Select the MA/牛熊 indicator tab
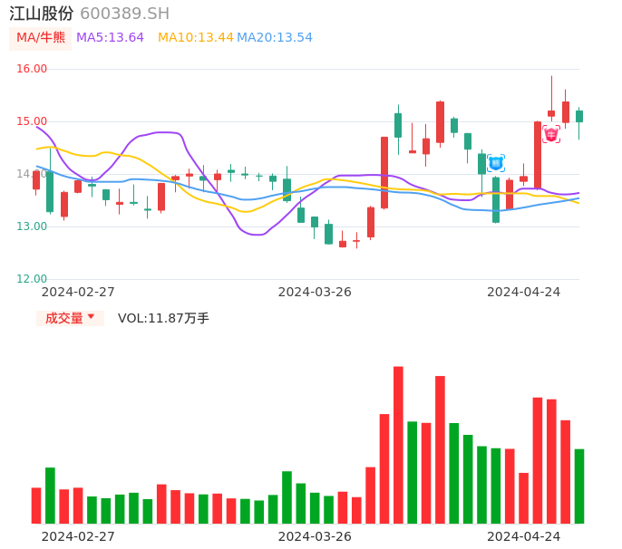This screenshot has height=549, width=622. point(40,37)
